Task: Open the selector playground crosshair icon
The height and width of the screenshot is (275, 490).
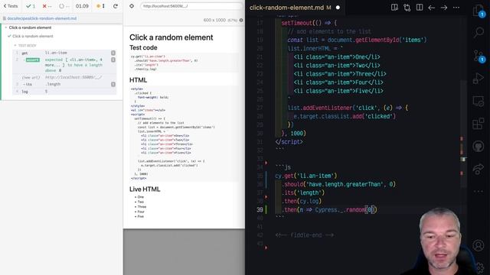Action: click(132, 6)
